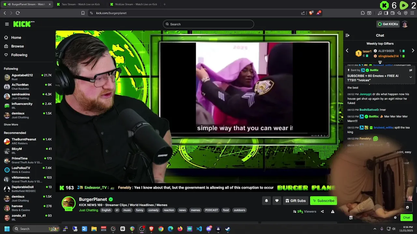Open Brave Wallet icon

click(393, 13)
